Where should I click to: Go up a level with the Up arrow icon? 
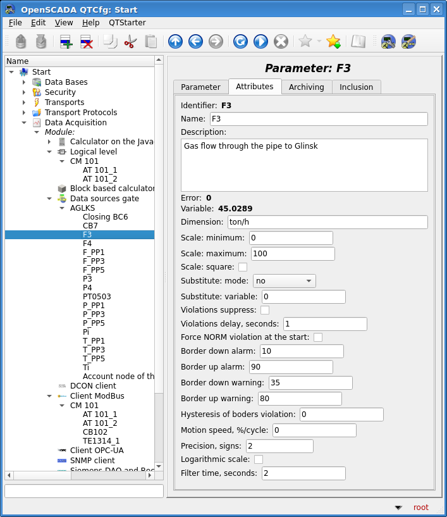tap(175, 42)
